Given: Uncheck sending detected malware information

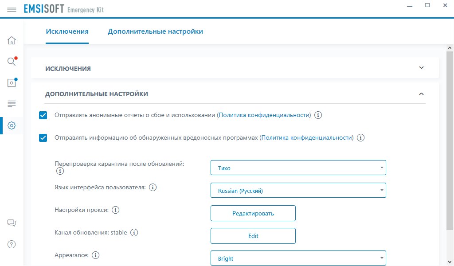Looking at the screenshot, I should (43, 138).
